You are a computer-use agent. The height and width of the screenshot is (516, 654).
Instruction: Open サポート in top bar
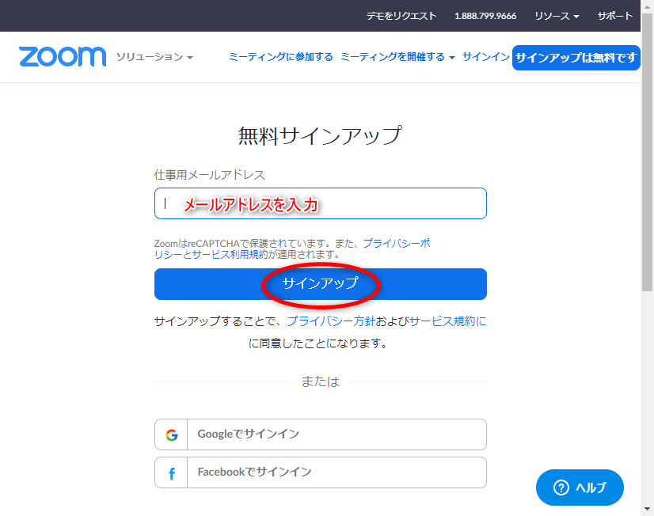(x=614, y=16)
